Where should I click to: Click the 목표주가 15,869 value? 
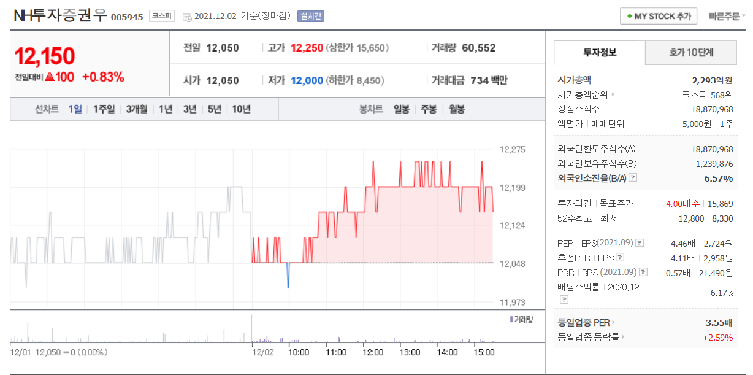(x=721, y=204)
